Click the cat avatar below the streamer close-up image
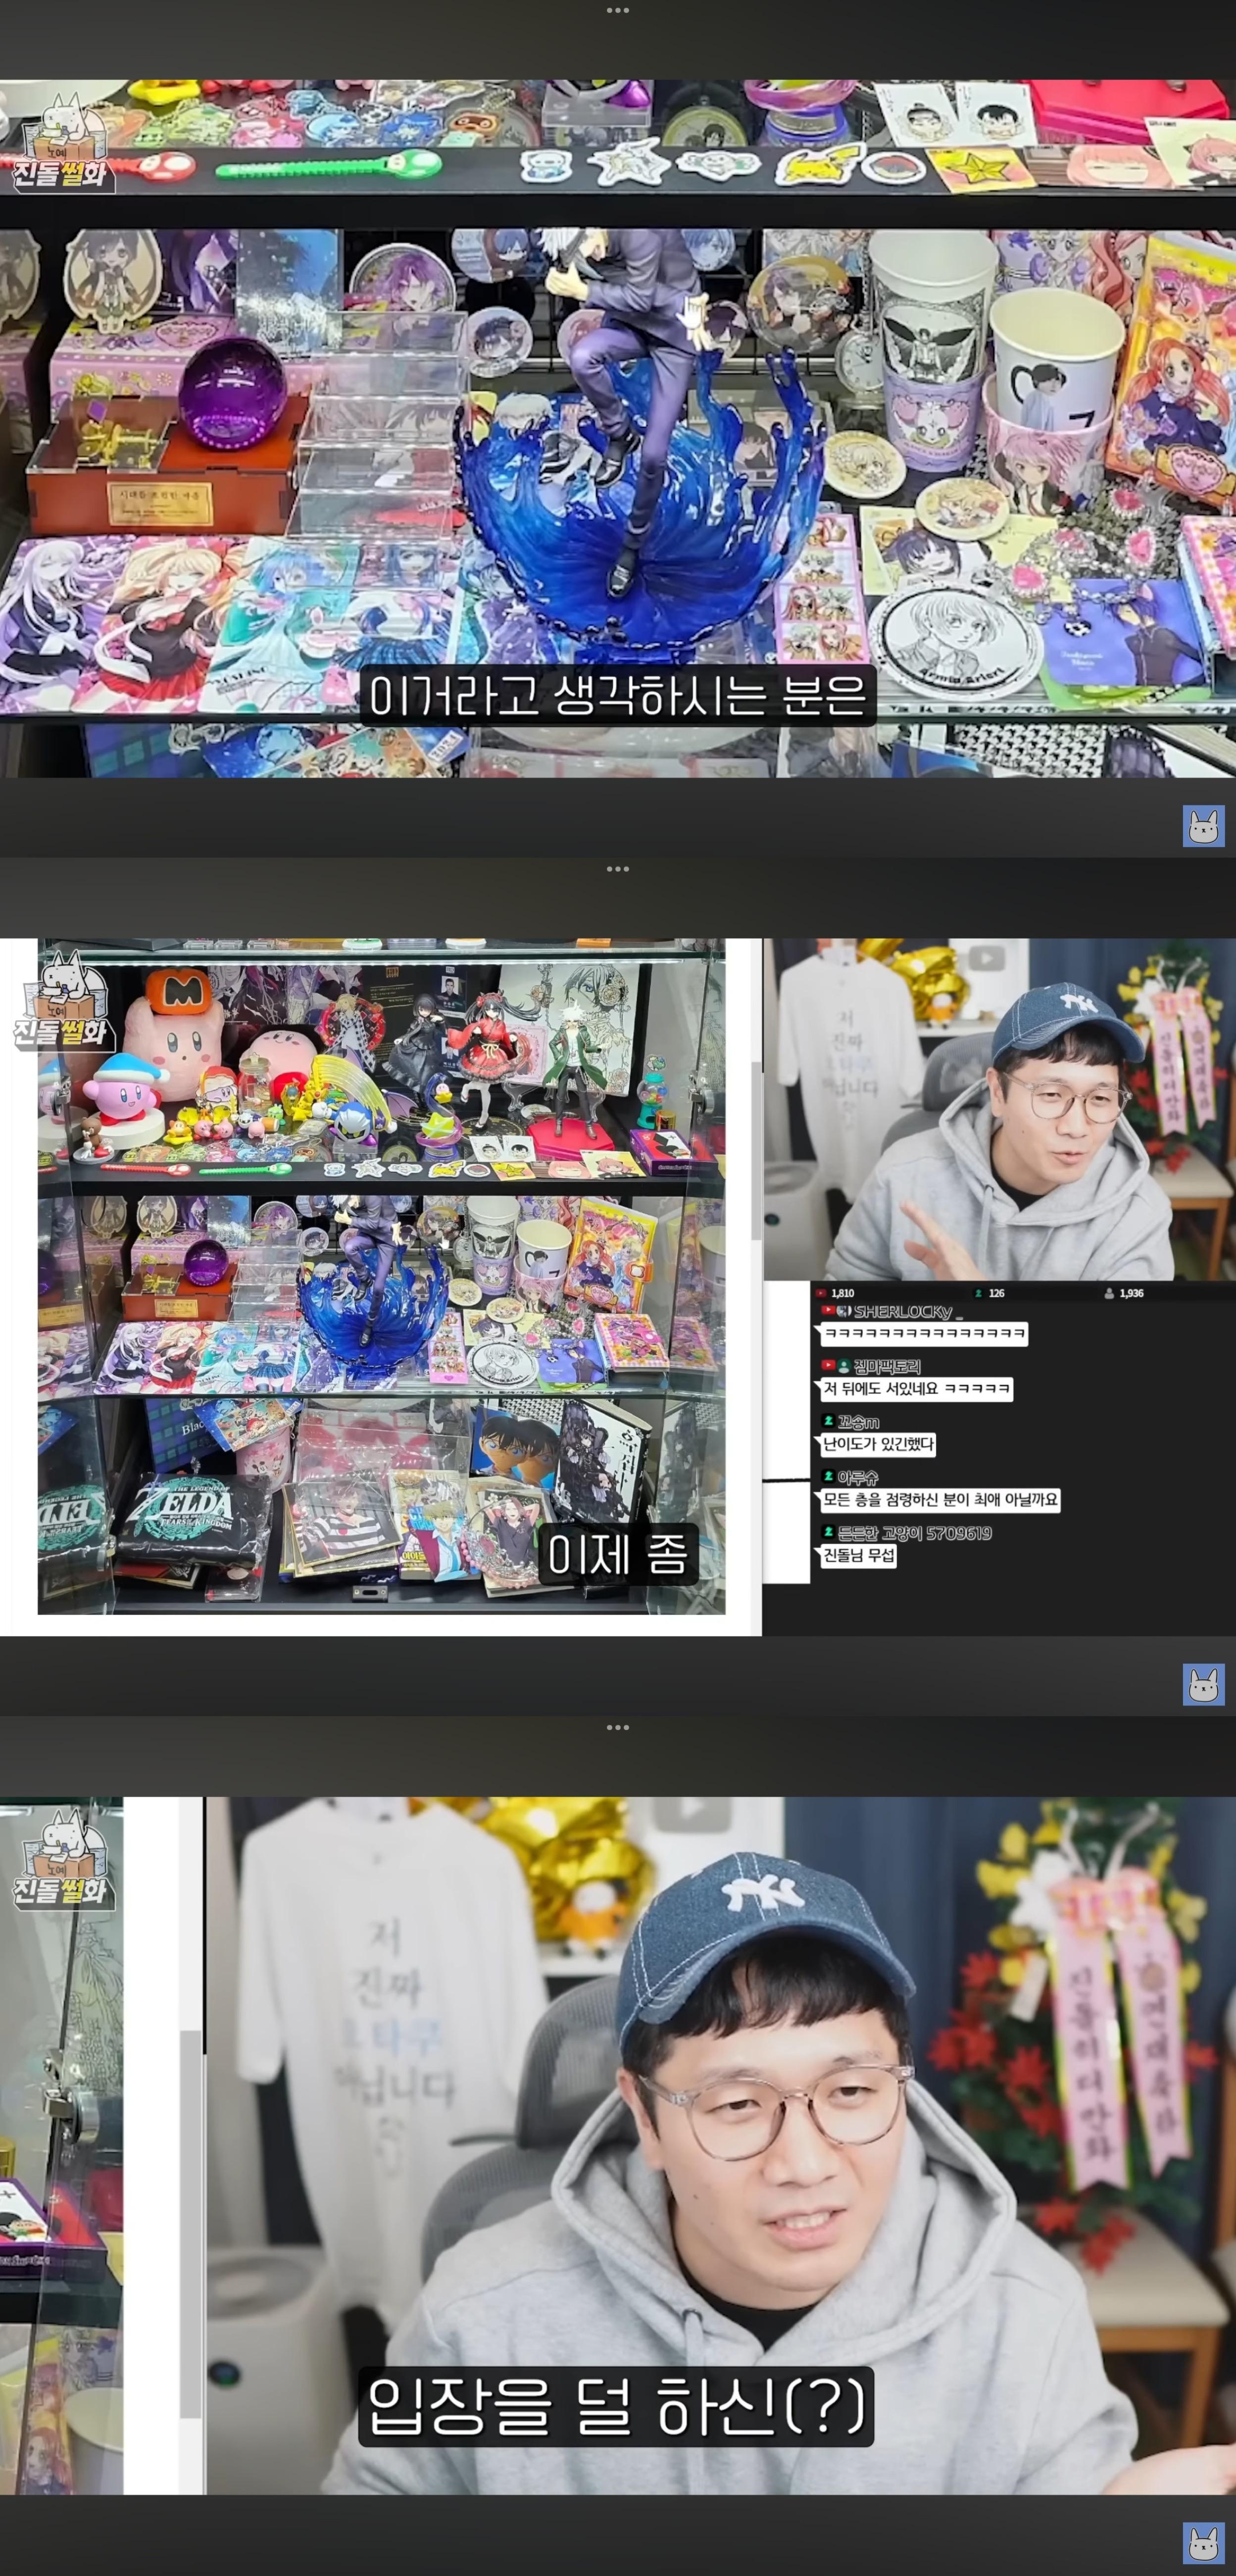1236x2576 pixels. click(1203, 2543)
